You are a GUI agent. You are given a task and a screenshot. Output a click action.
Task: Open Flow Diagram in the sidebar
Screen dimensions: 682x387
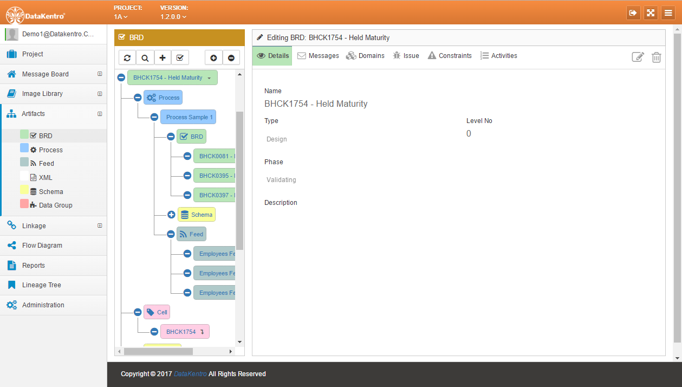pyautogui.click(x=54, y=246)
